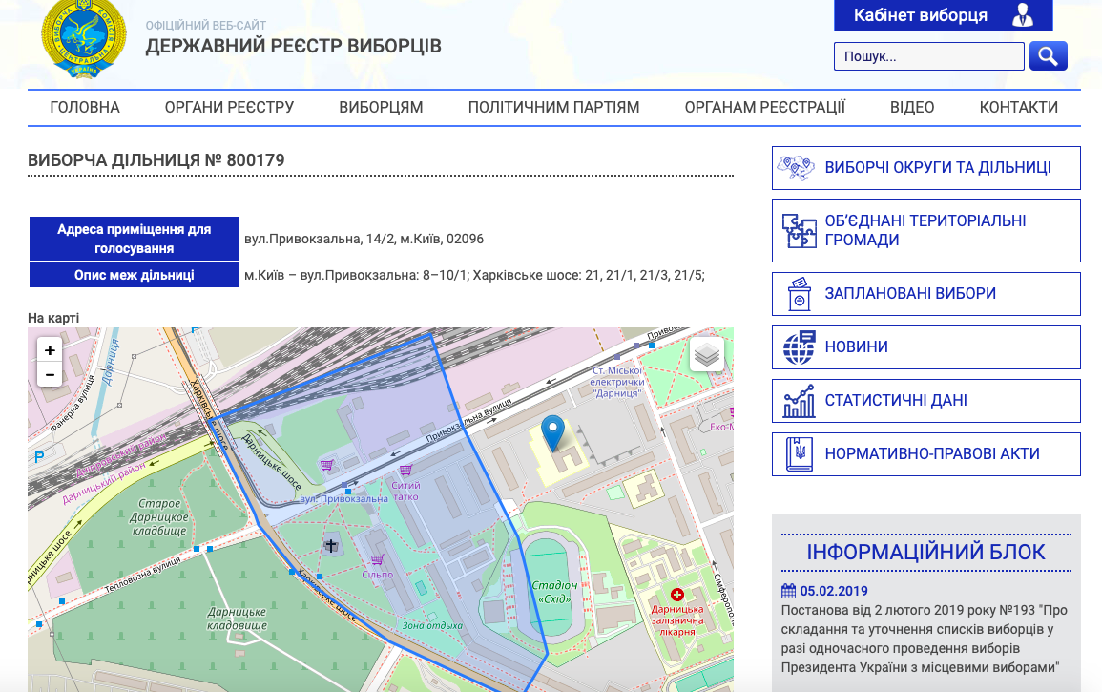
Task: Go to ПОЛІТИЧНИМ ПАРТІЯМ section
Action: (553, 108)
